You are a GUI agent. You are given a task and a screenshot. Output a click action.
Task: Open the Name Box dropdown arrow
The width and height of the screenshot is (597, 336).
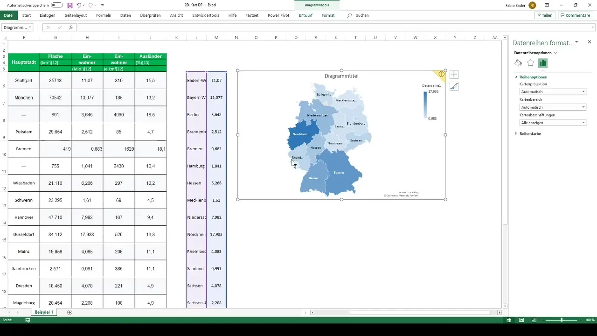point(30,28)
